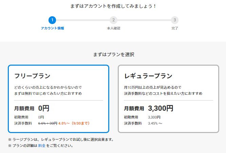Choose the レギュラープラン card title

148,75
